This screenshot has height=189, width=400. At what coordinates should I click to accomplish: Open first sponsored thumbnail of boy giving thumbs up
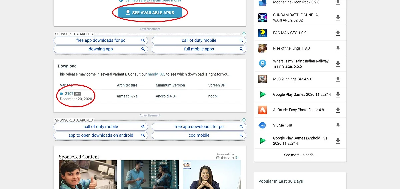tap(88, 175)
